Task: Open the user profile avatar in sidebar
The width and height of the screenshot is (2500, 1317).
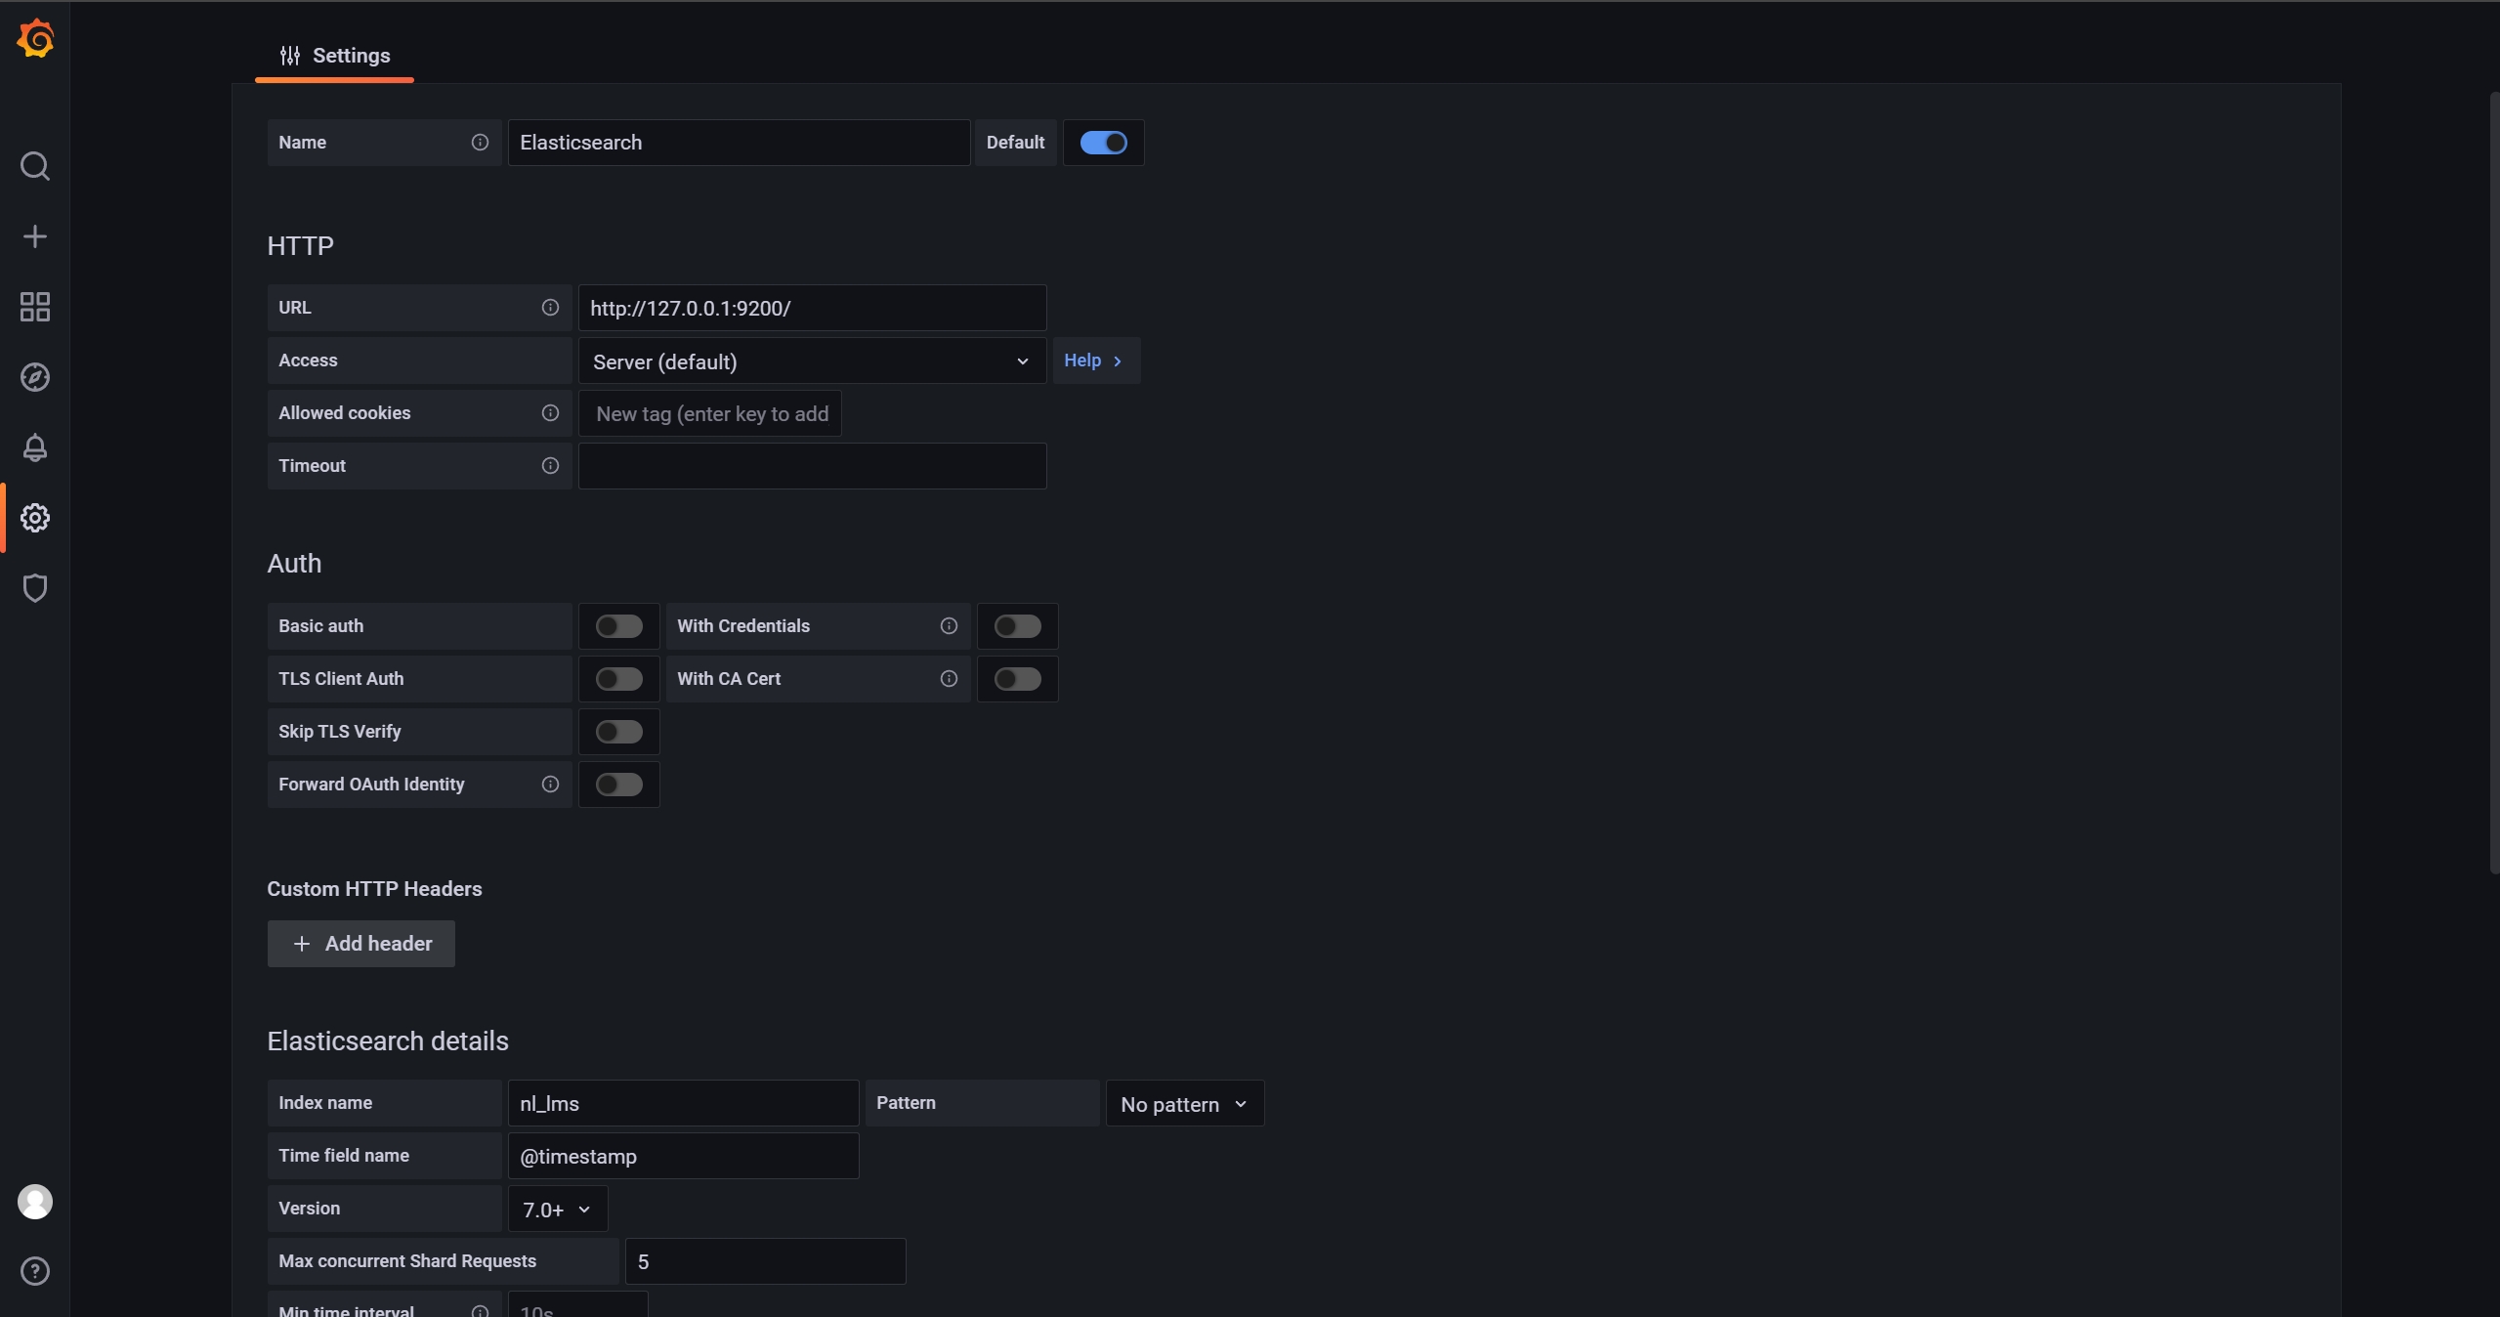Action: coord(35,1202)
